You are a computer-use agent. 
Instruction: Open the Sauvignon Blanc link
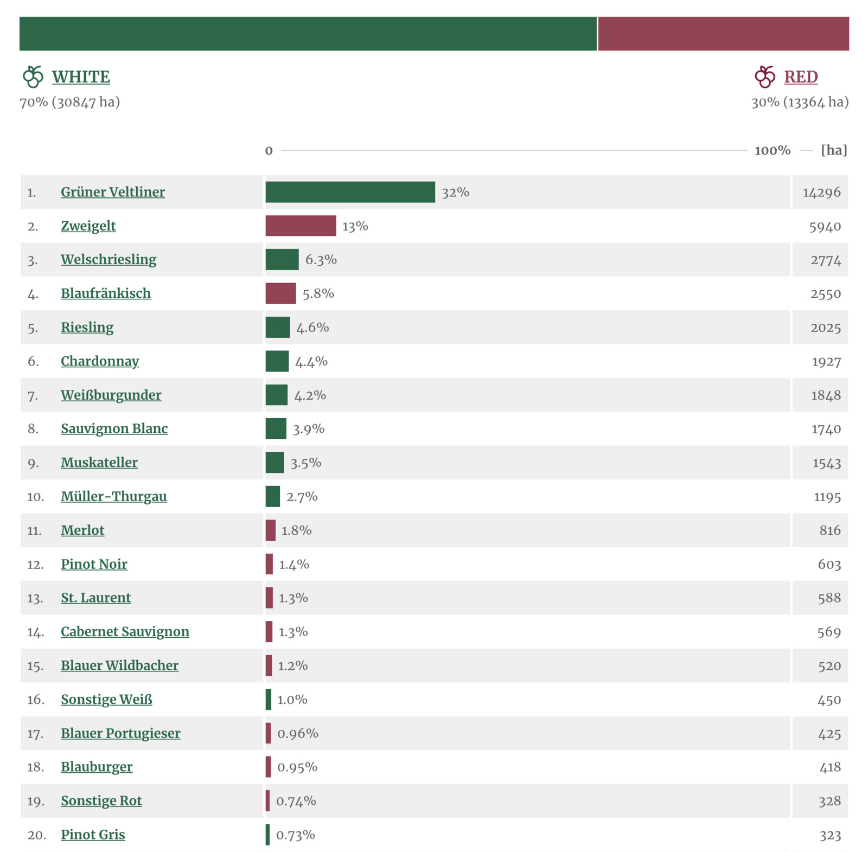(x=114, y=429)
